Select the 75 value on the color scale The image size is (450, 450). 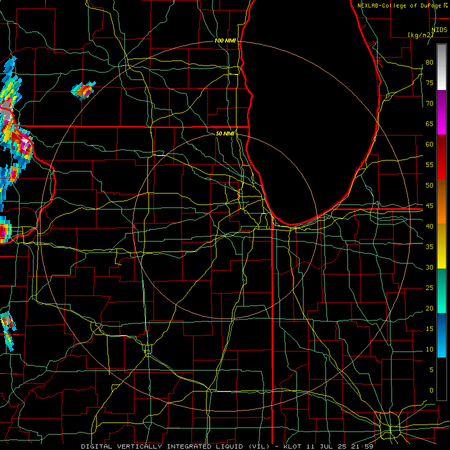429,82
